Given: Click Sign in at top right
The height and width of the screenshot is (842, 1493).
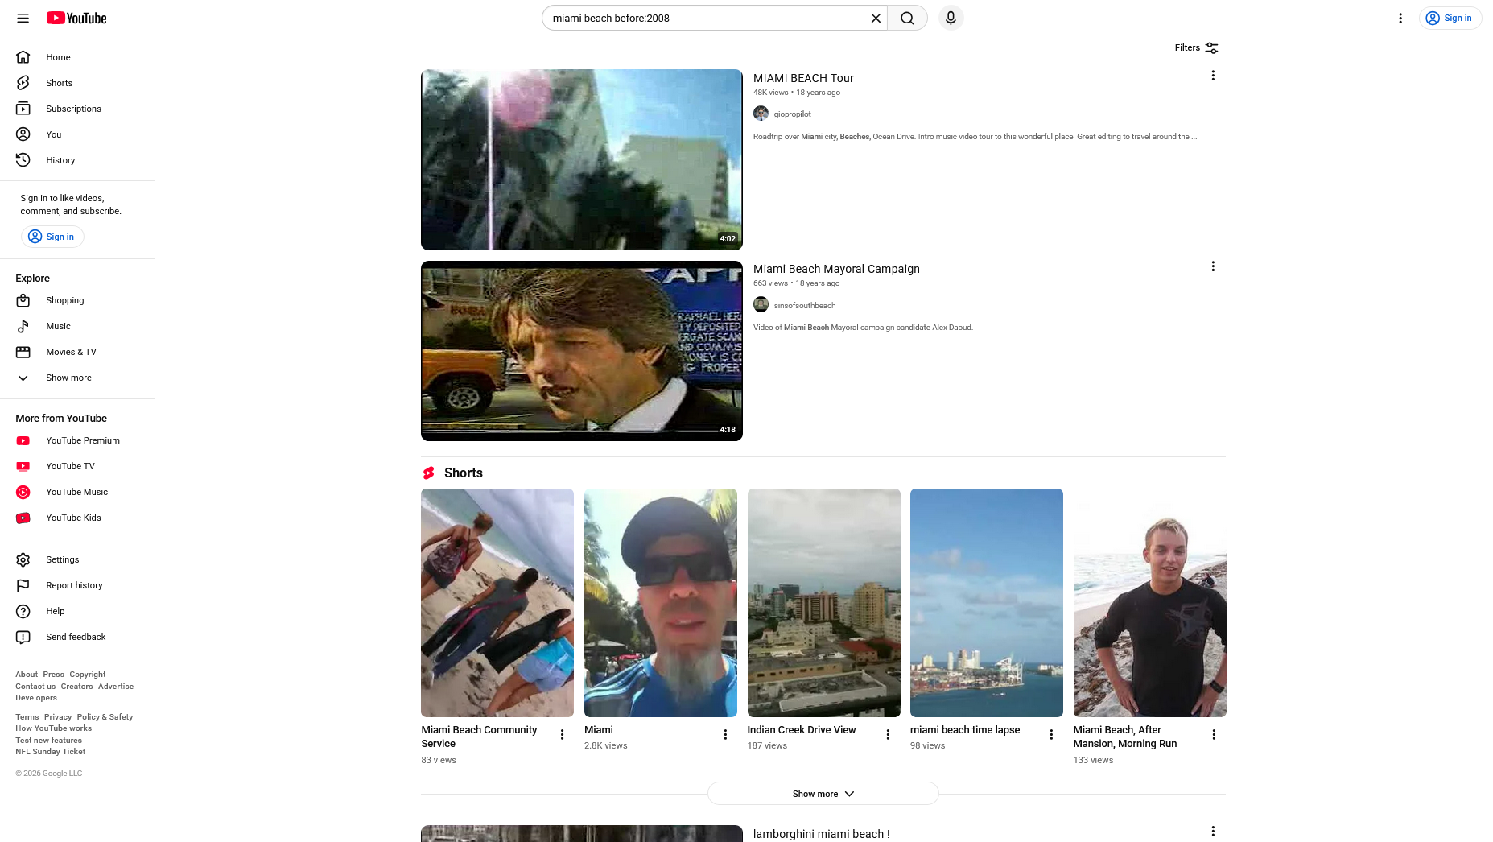Looking at the screenshot, I should pos(1450,18).
